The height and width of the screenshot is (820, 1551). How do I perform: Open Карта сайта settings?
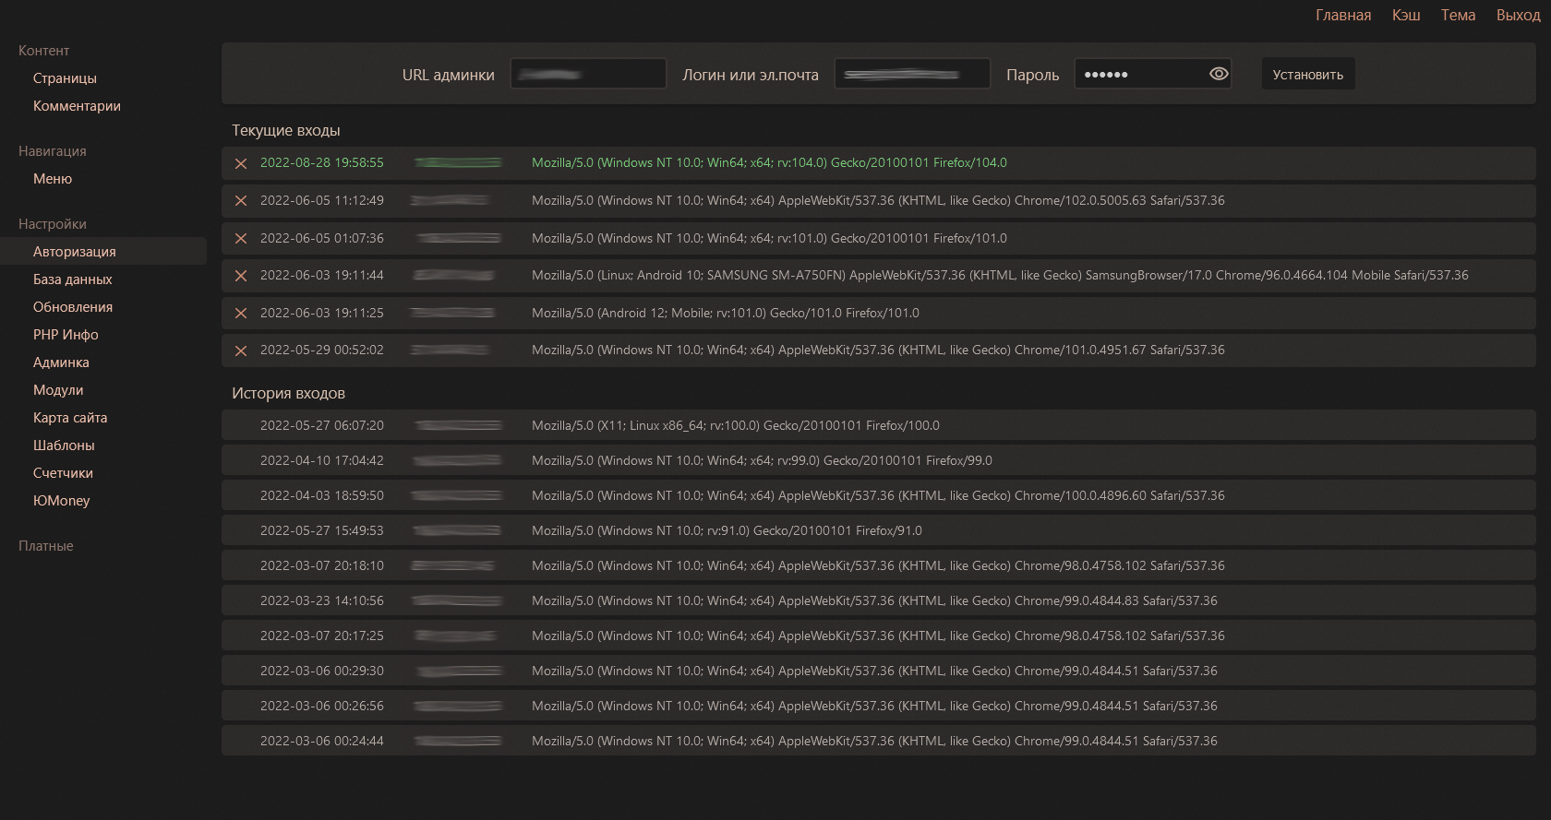70,418
